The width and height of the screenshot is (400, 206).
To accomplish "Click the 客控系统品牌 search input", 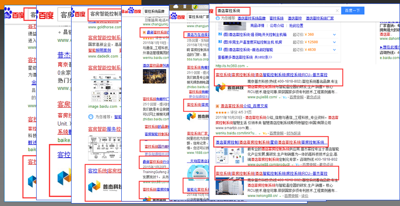I will tap(156, 11).
